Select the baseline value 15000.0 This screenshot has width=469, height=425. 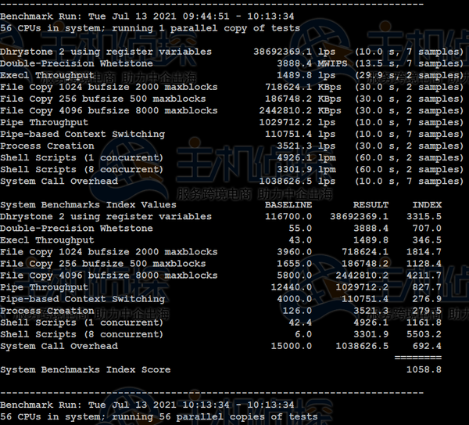[x=292, y=346]
